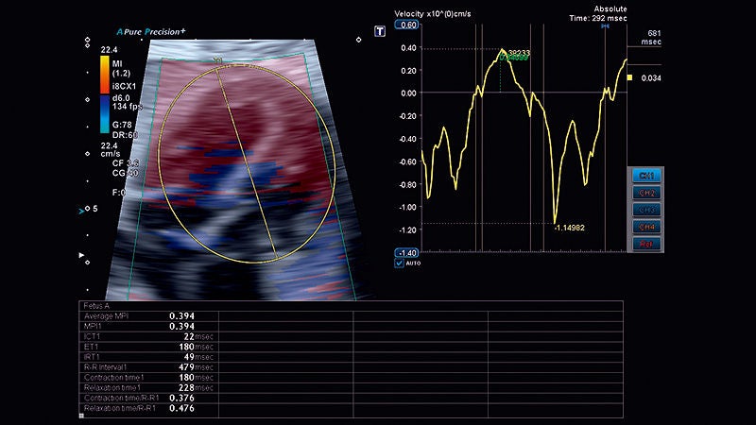The width and height of the screenshot is (756, 425).
Task: Click the white triangle marker on depth scale
Action: (81, 255)
